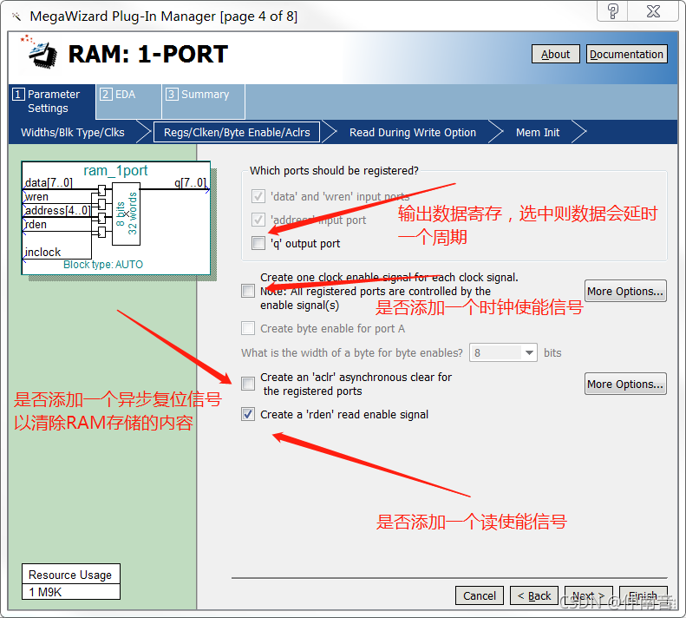
Task: Select Regs/Clken/Byte Enable/Aclrs step
Action: (x=237, y=132)
